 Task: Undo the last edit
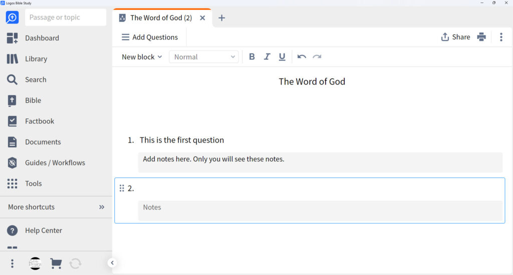302,57
